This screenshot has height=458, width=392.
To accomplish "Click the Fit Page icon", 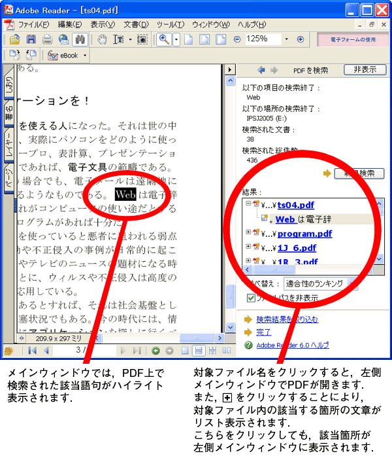I will 204,39.
